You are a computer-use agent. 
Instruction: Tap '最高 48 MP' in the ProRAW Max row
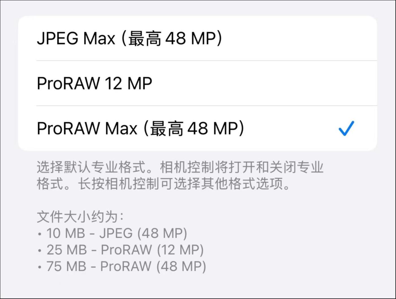(x=194, y=128)
